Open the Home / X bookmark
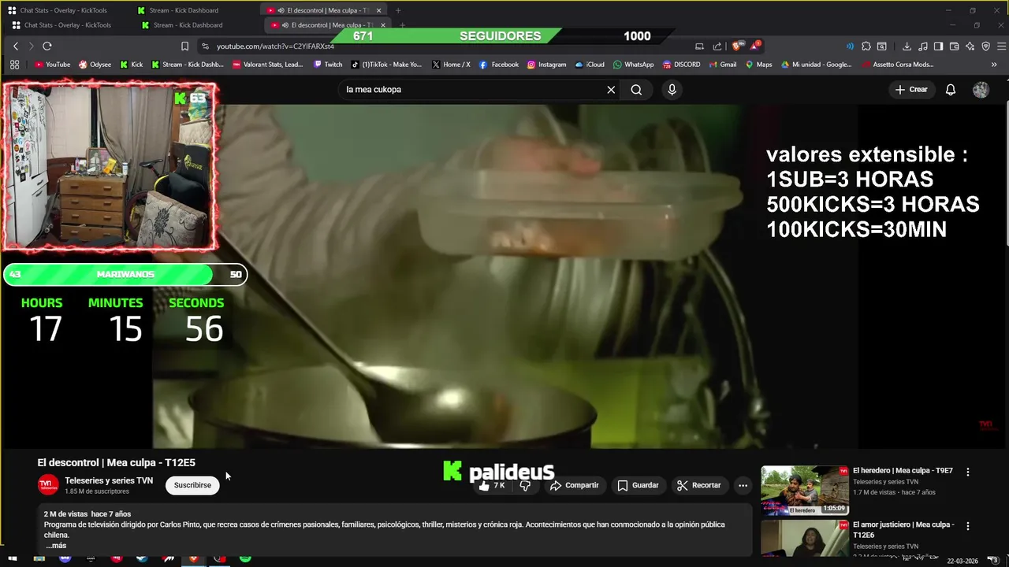Image resolution: width=1009 pixels, height=567 pixels. [x=452, y=65]
